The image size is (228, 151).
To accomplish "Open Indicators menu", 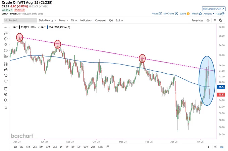I will [x=86, y=21].
